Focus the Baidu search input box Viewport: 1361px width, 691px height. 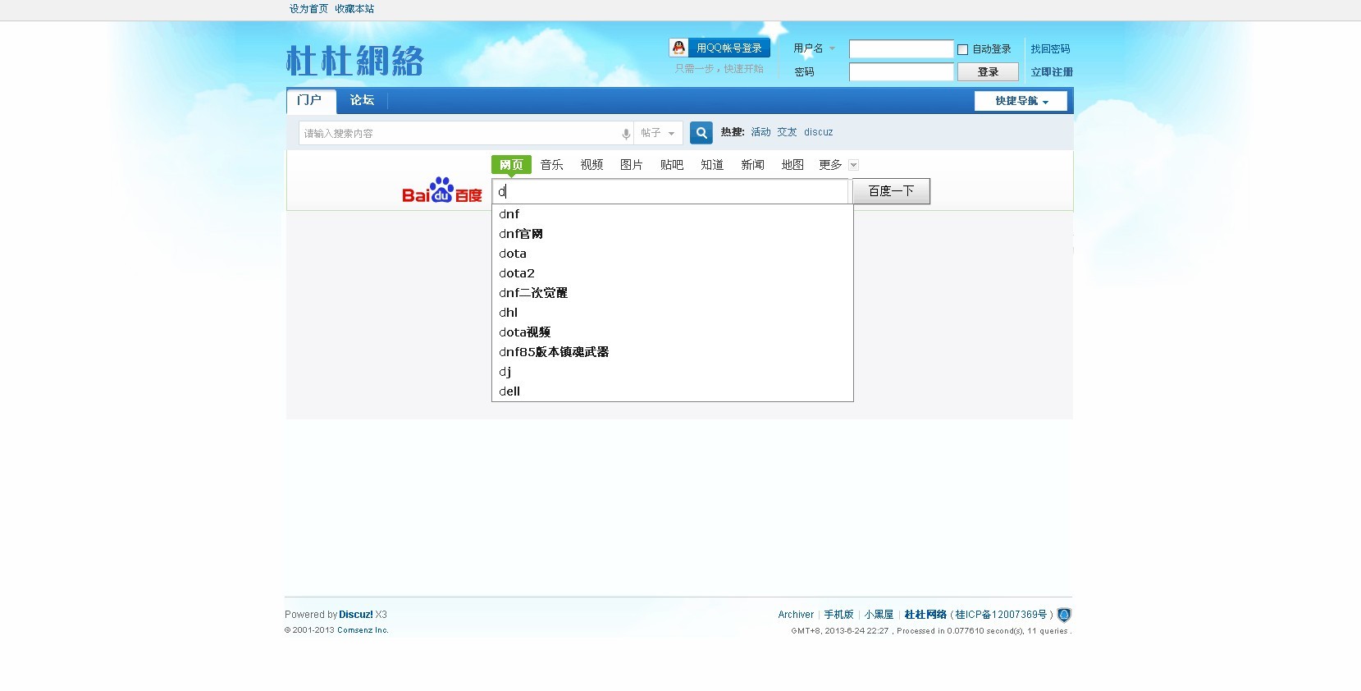tap(669, 191)
